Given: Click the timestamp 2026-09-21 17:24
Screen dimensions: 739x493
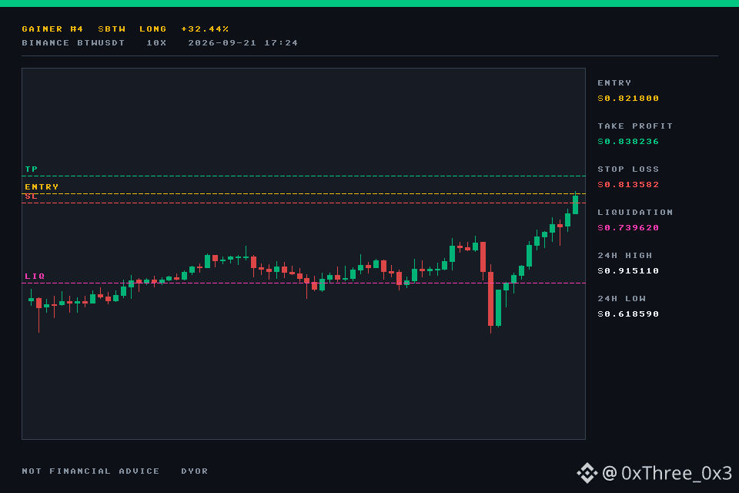Looking at the screenshot, I should pos(242,43).
